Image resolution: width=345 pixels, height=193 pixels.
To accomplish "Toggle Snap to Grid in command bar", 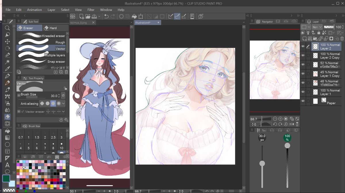I will (x=184, y=16).
